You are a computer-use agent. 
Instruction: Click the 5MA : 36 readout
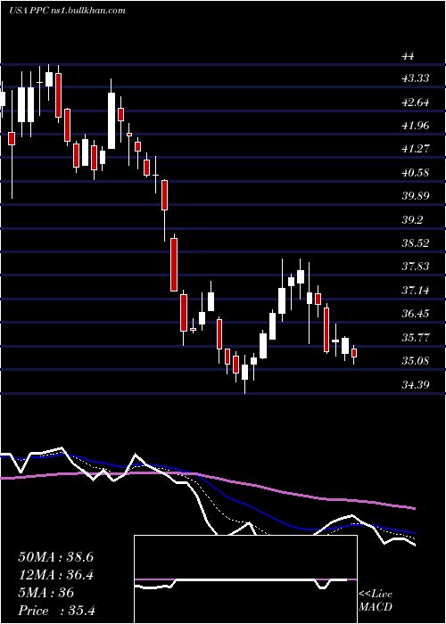pyautogui.click(x=46, y=593)
